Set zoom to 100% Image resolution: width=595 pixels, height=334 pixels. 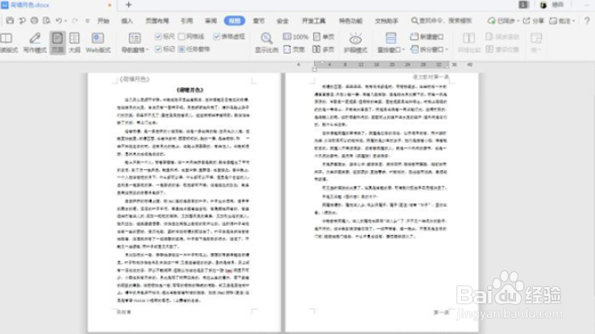point(295,37)
